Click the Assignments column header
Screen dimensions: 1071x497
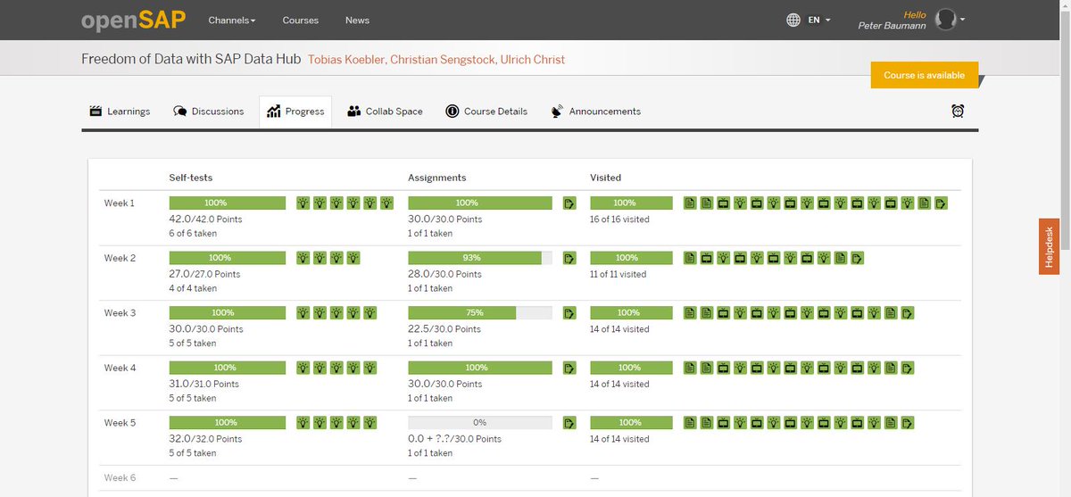pyautogui.click(x=437, y=178)
